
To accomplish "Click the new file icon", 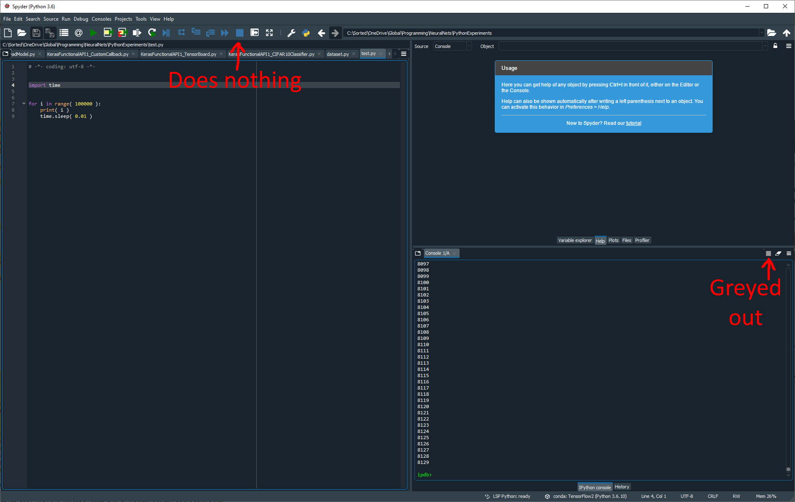I will tap(7, 33).
